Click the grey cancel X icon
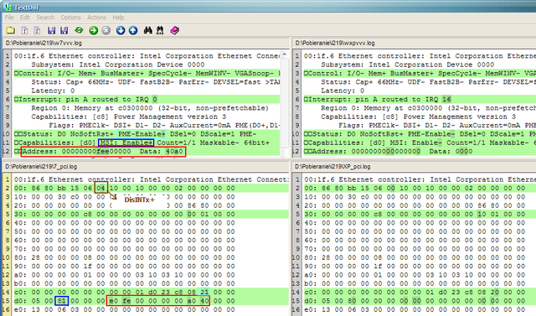The image size is (536, 316). pyautogui.click(x=106, y=30)
